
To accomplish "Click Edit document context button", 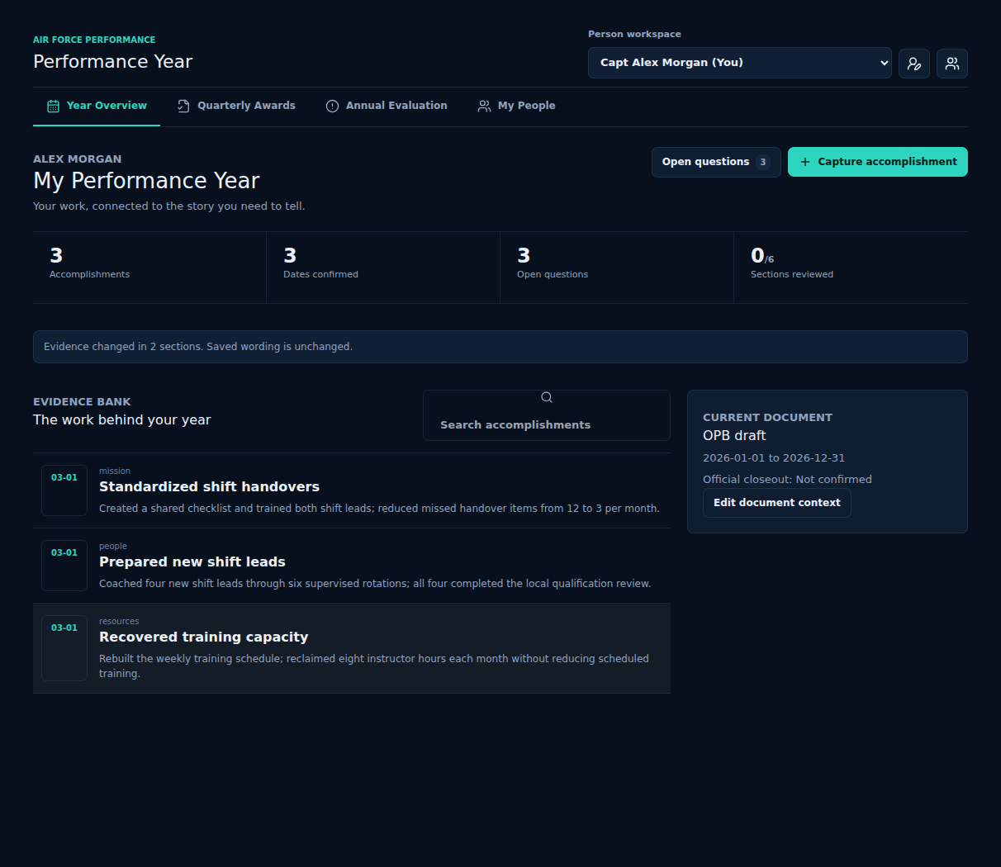I will [x=776, y=503].
